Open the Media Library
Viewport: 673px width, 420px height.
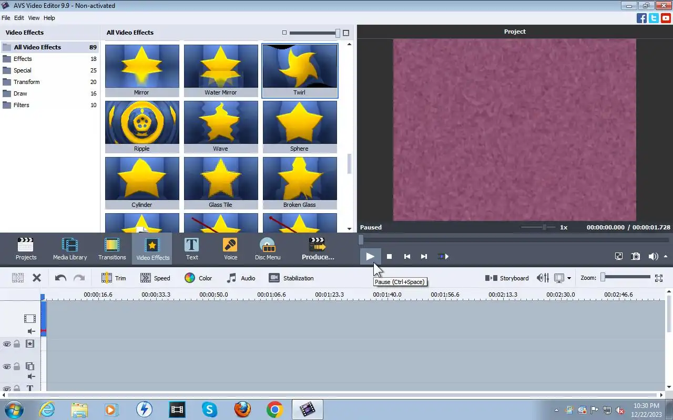(x=69, y=248)
